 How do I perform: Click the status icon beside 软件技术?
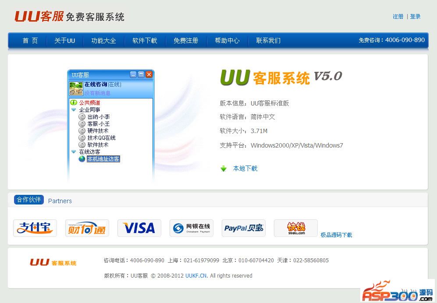[82, 145]
